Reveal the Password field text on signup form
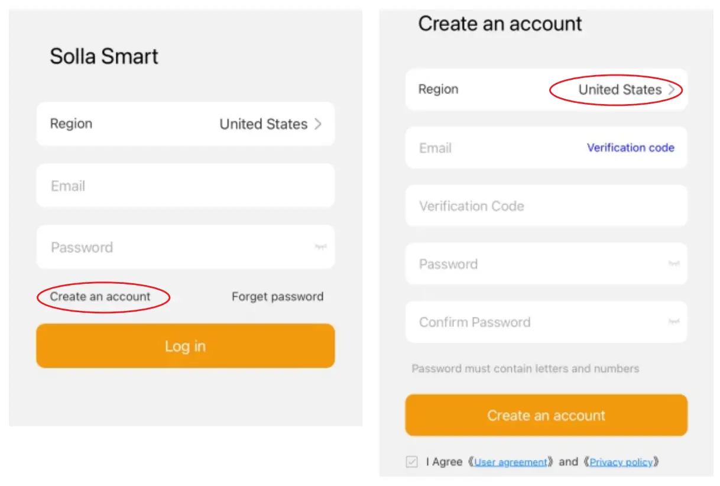The width and height of the screenshot is (720, 486). click(674, 264)
